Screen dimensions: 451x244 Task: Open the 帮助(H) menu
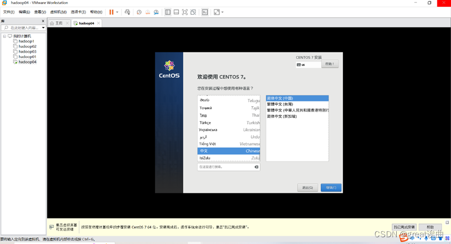[x=96, y=12]
